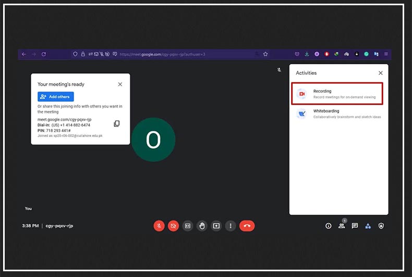412x277 pixels.
Task: Click the Whiteboarding pen icon
Action: (301, 114)
